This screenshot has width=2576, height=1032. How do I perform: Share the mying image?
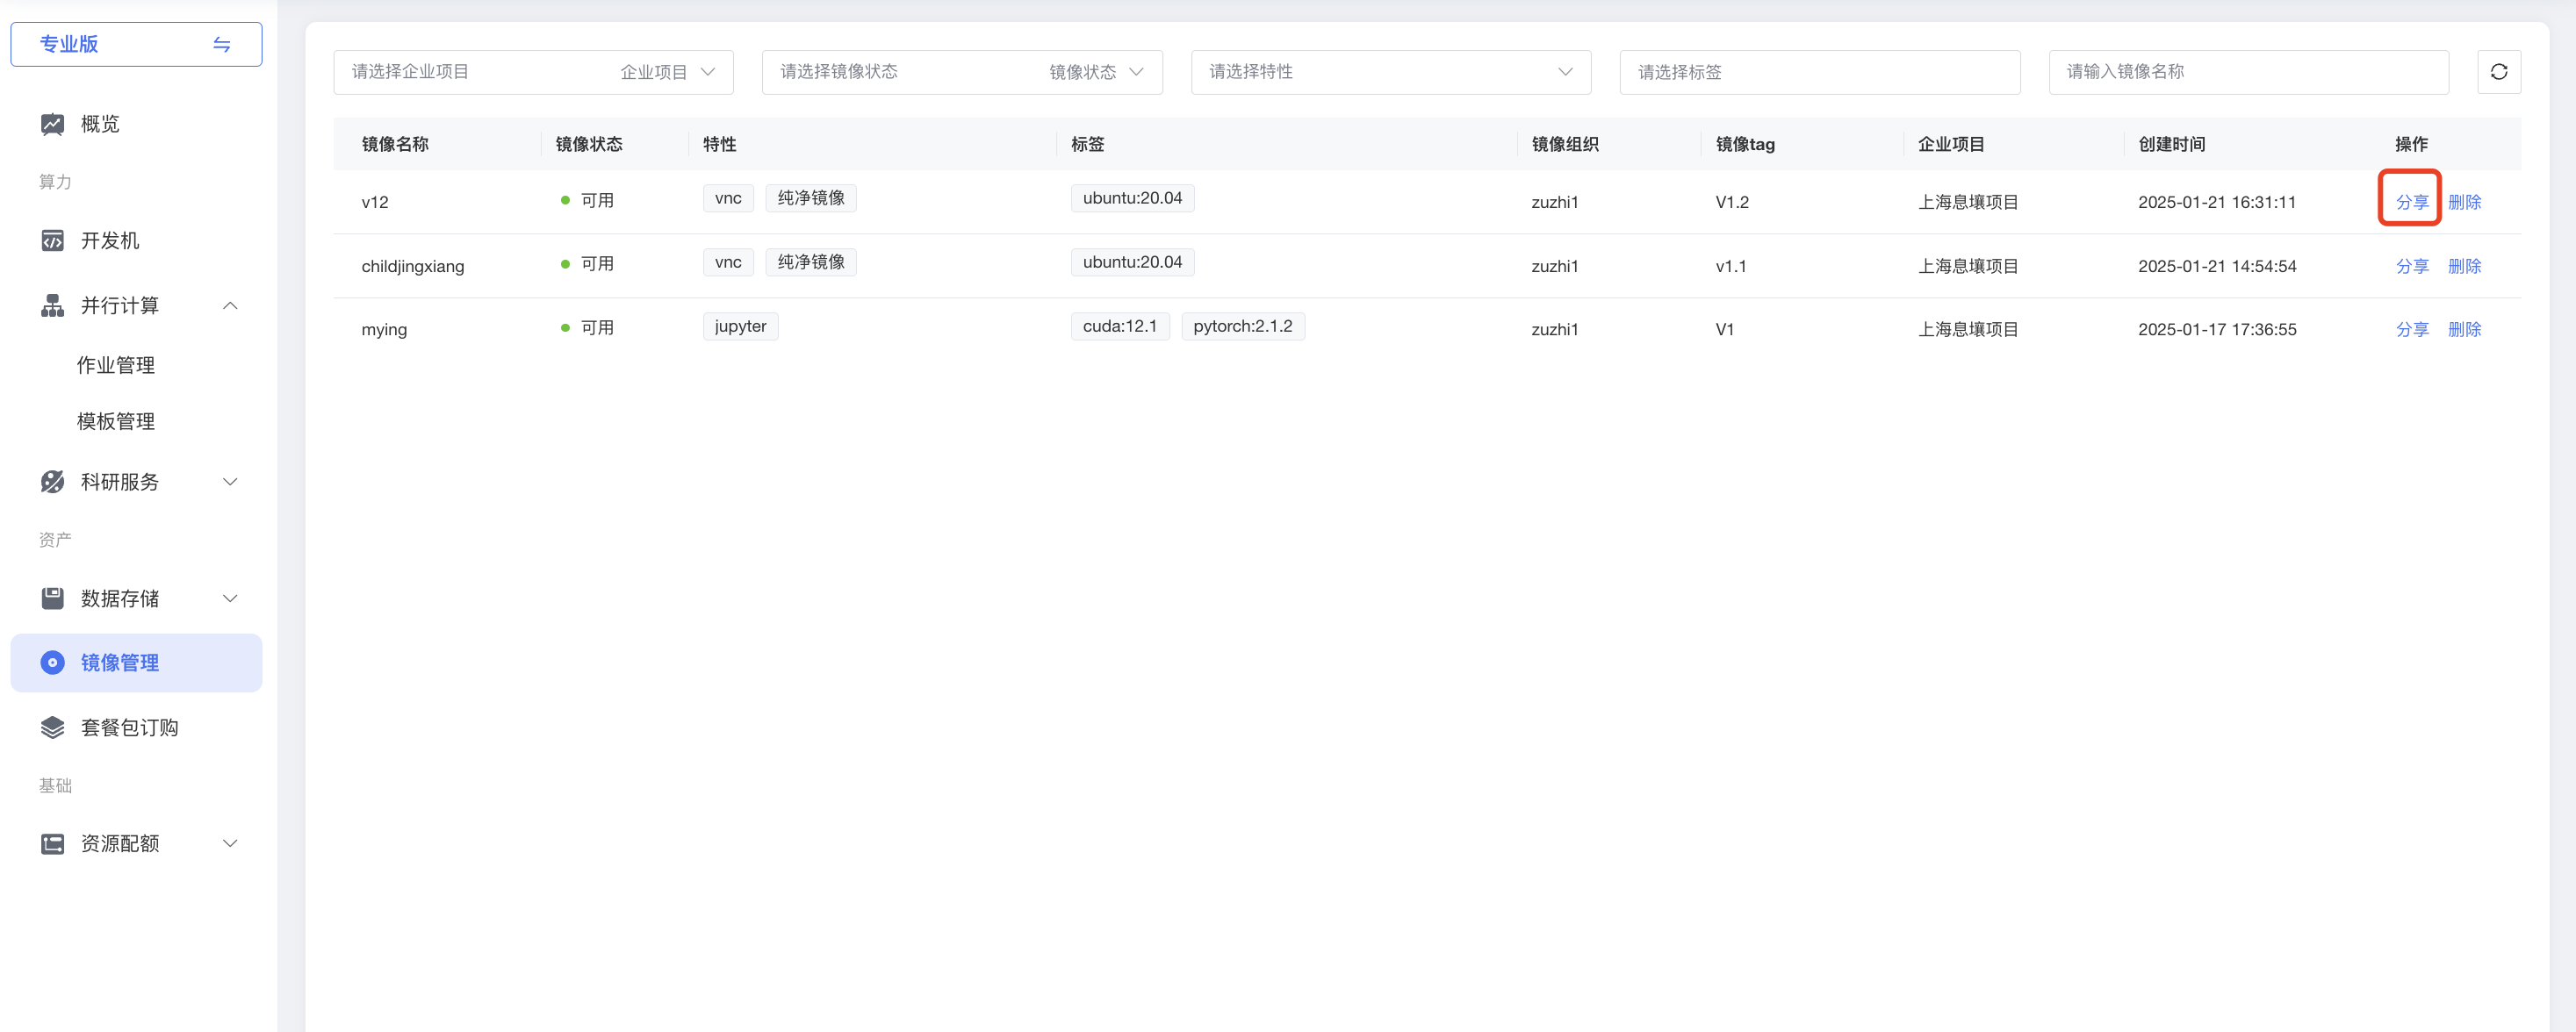tap(2412, 329)
